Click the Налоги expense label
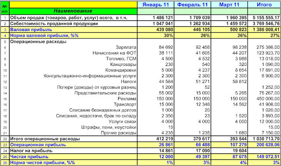Image resolution: width=281 pixels, height=166 pixels. coord(129,82)
